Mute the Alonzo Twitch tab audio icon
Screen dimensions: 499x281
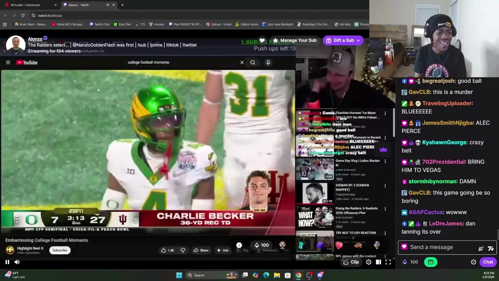(108, 5)
